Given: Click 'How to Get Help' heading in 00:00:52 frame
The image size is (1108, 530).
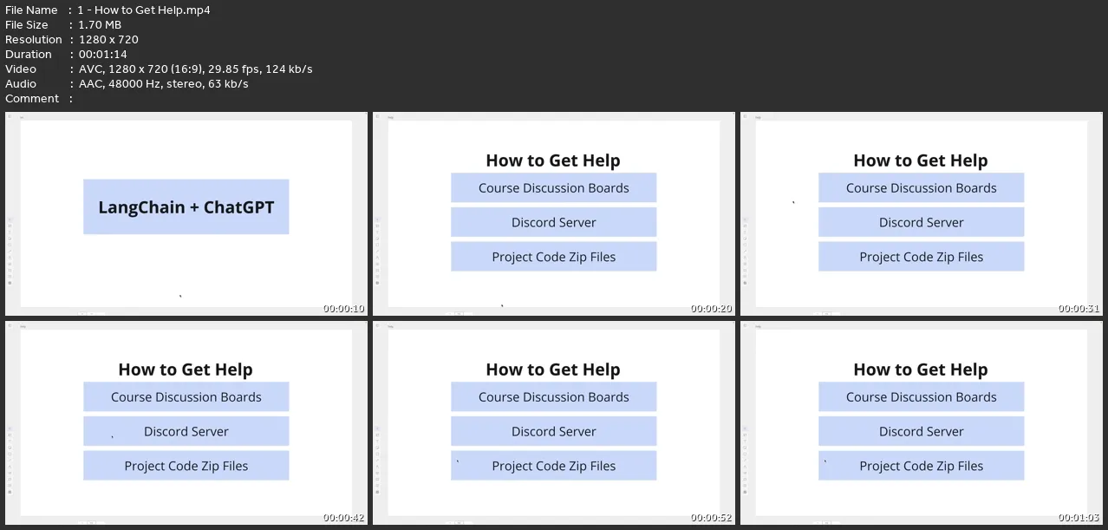Looking at the screenshot, I should [553, 370].
